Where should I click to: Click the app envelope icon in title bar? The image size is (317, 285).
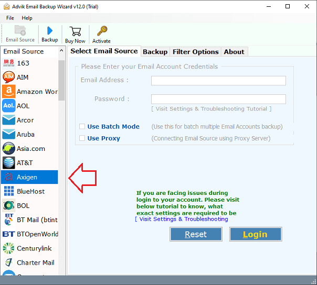[x=6, y=6]
